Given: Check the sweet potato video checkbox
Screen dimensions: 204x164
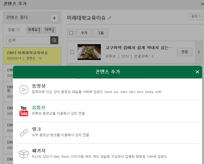Looking at the screenshot, I should pos(72,52).
